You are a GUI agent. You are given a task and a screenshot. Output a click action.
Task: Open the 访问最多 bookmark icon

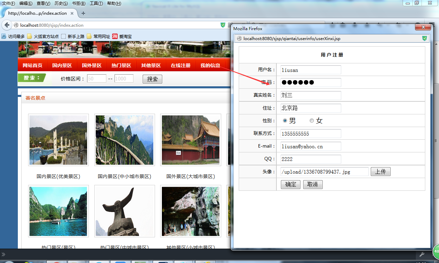pyautogui.click(x=4, y=36)
